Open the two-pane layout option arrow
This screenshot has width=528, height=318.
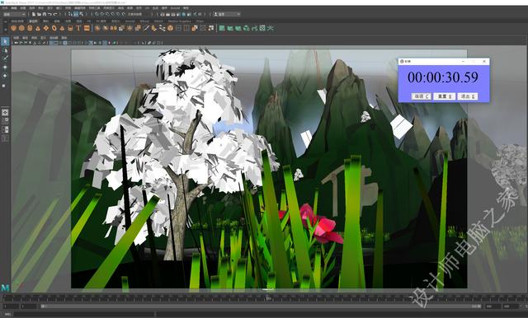pos(5,129)
